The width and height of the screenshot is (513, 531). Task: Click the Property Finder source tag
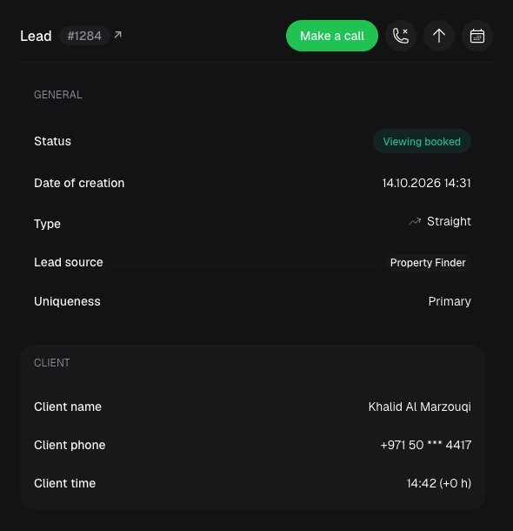click(428, 262)
